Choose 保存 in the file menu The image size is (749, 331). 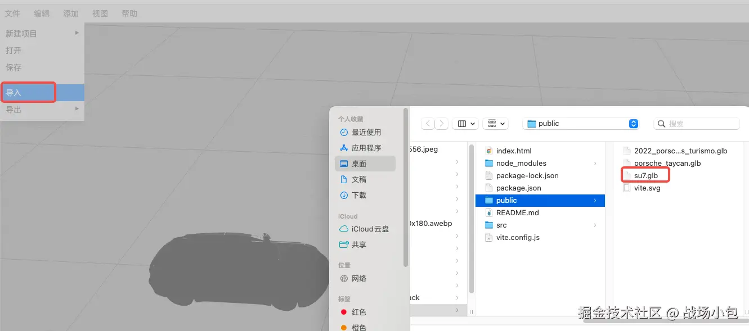42,67
